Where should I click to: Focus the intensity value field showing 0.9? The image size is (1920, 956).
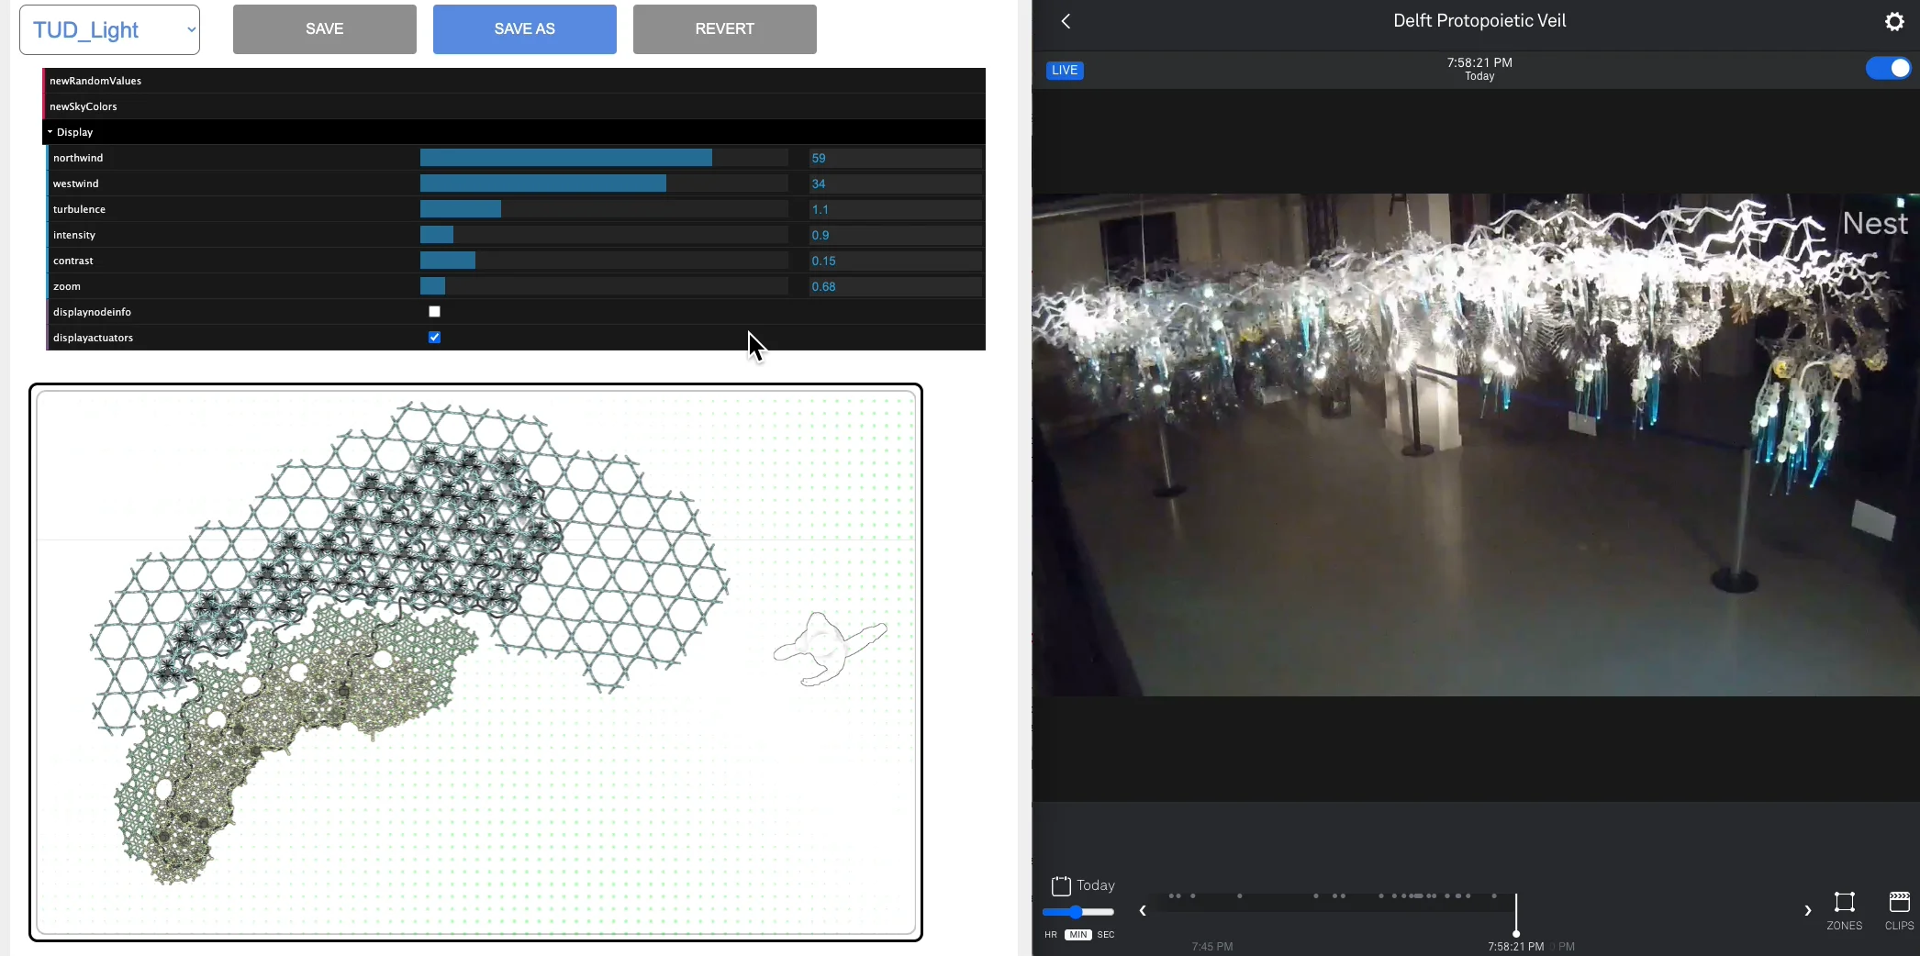coord(895,235)
